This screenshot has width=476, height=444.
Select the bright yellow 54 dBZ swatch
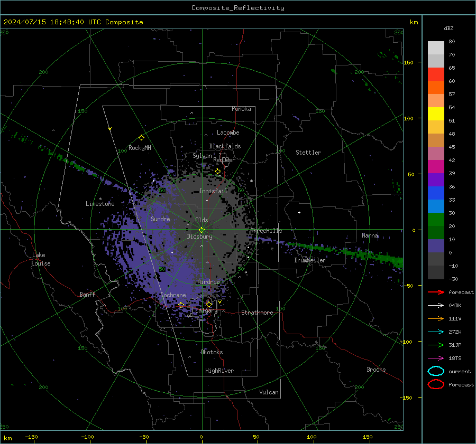[436, 114]
